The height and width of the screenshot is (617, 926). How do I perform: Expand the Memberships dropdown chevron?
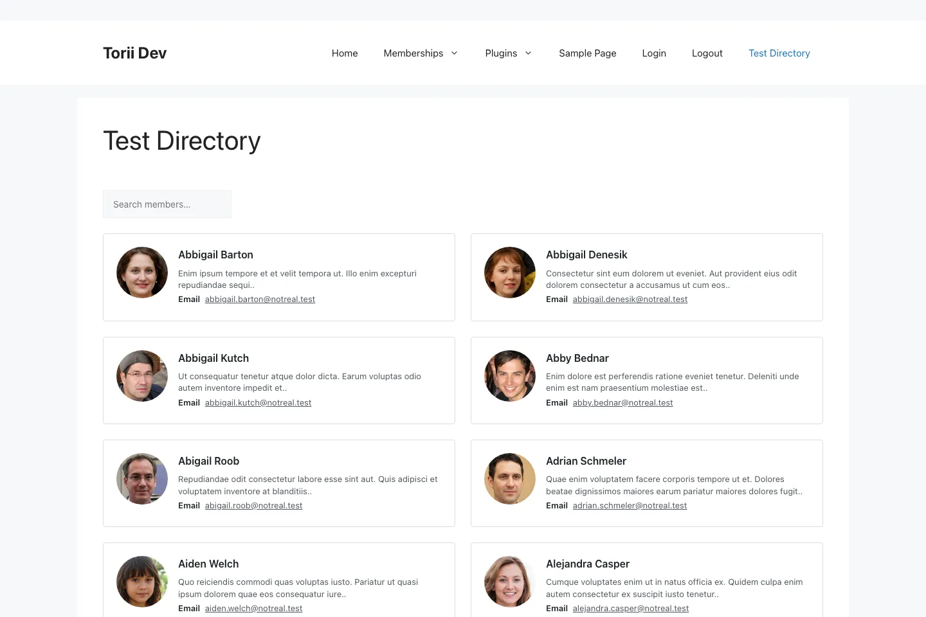click(x=454, y=53)
